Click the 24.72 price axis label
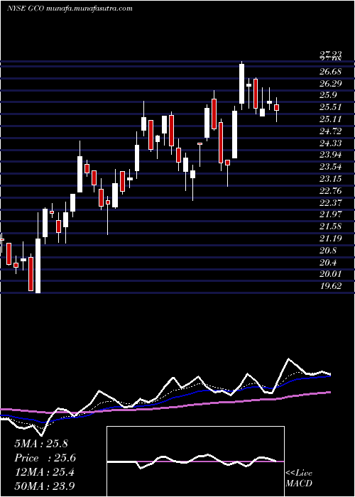The width and height of the screenshot is (355, 497). [x=330, y=131]
